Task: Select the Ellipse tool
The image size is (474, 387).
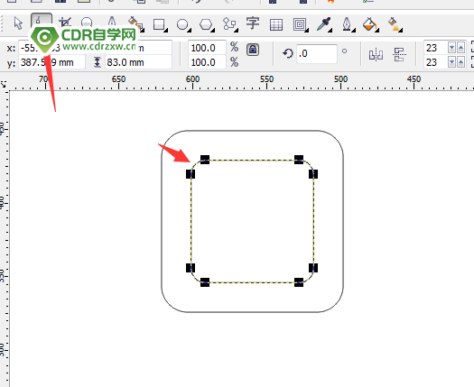Action: point(183,24)
